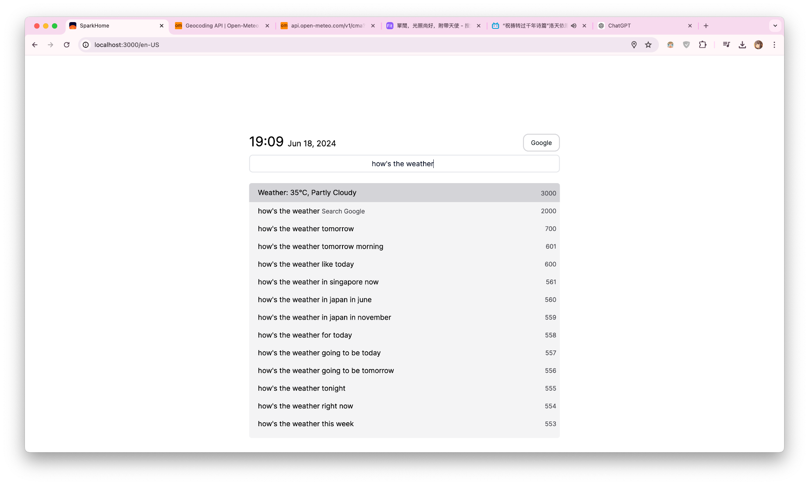This screenshot has width=809, height=485.
Task: Reload the page
Action: [66, 45]
